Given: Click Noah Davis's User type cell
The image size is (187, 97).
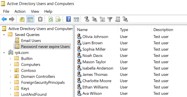Looking at the screenshot, I should (124, 56).
